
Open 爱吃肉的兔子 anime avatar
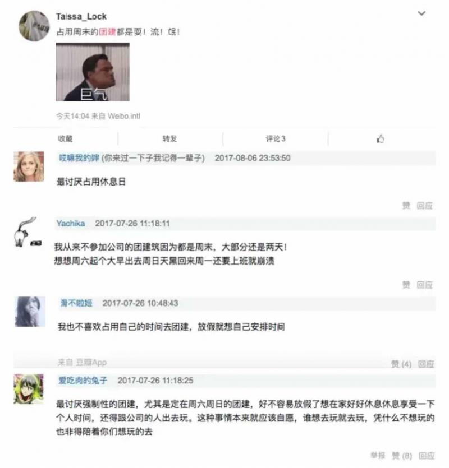tap(29, 388)
